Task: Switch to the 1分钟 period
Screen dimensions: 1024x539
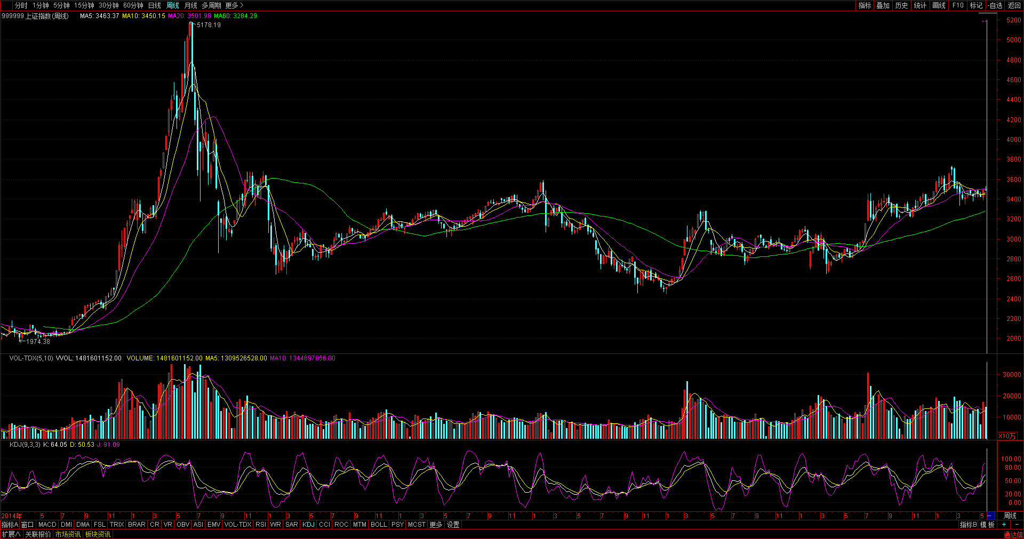Action: point(41,5)
